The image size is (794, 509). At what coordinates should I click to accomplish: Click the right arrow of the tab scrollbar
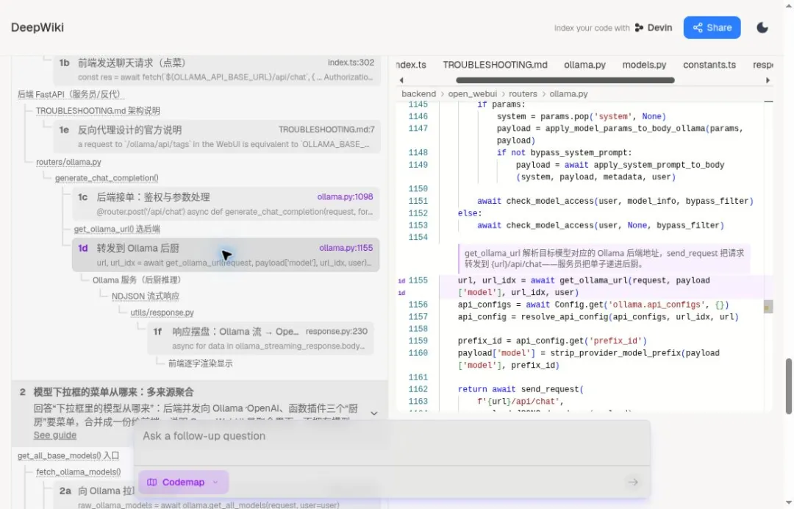point(768,80)
